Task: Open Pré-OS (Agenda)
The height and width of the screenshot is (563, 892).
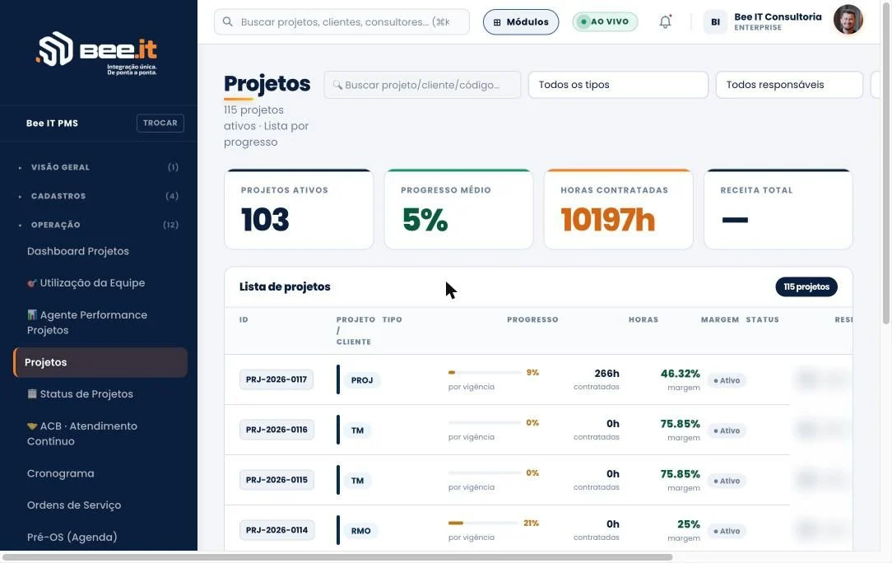Action: [72, 537]
